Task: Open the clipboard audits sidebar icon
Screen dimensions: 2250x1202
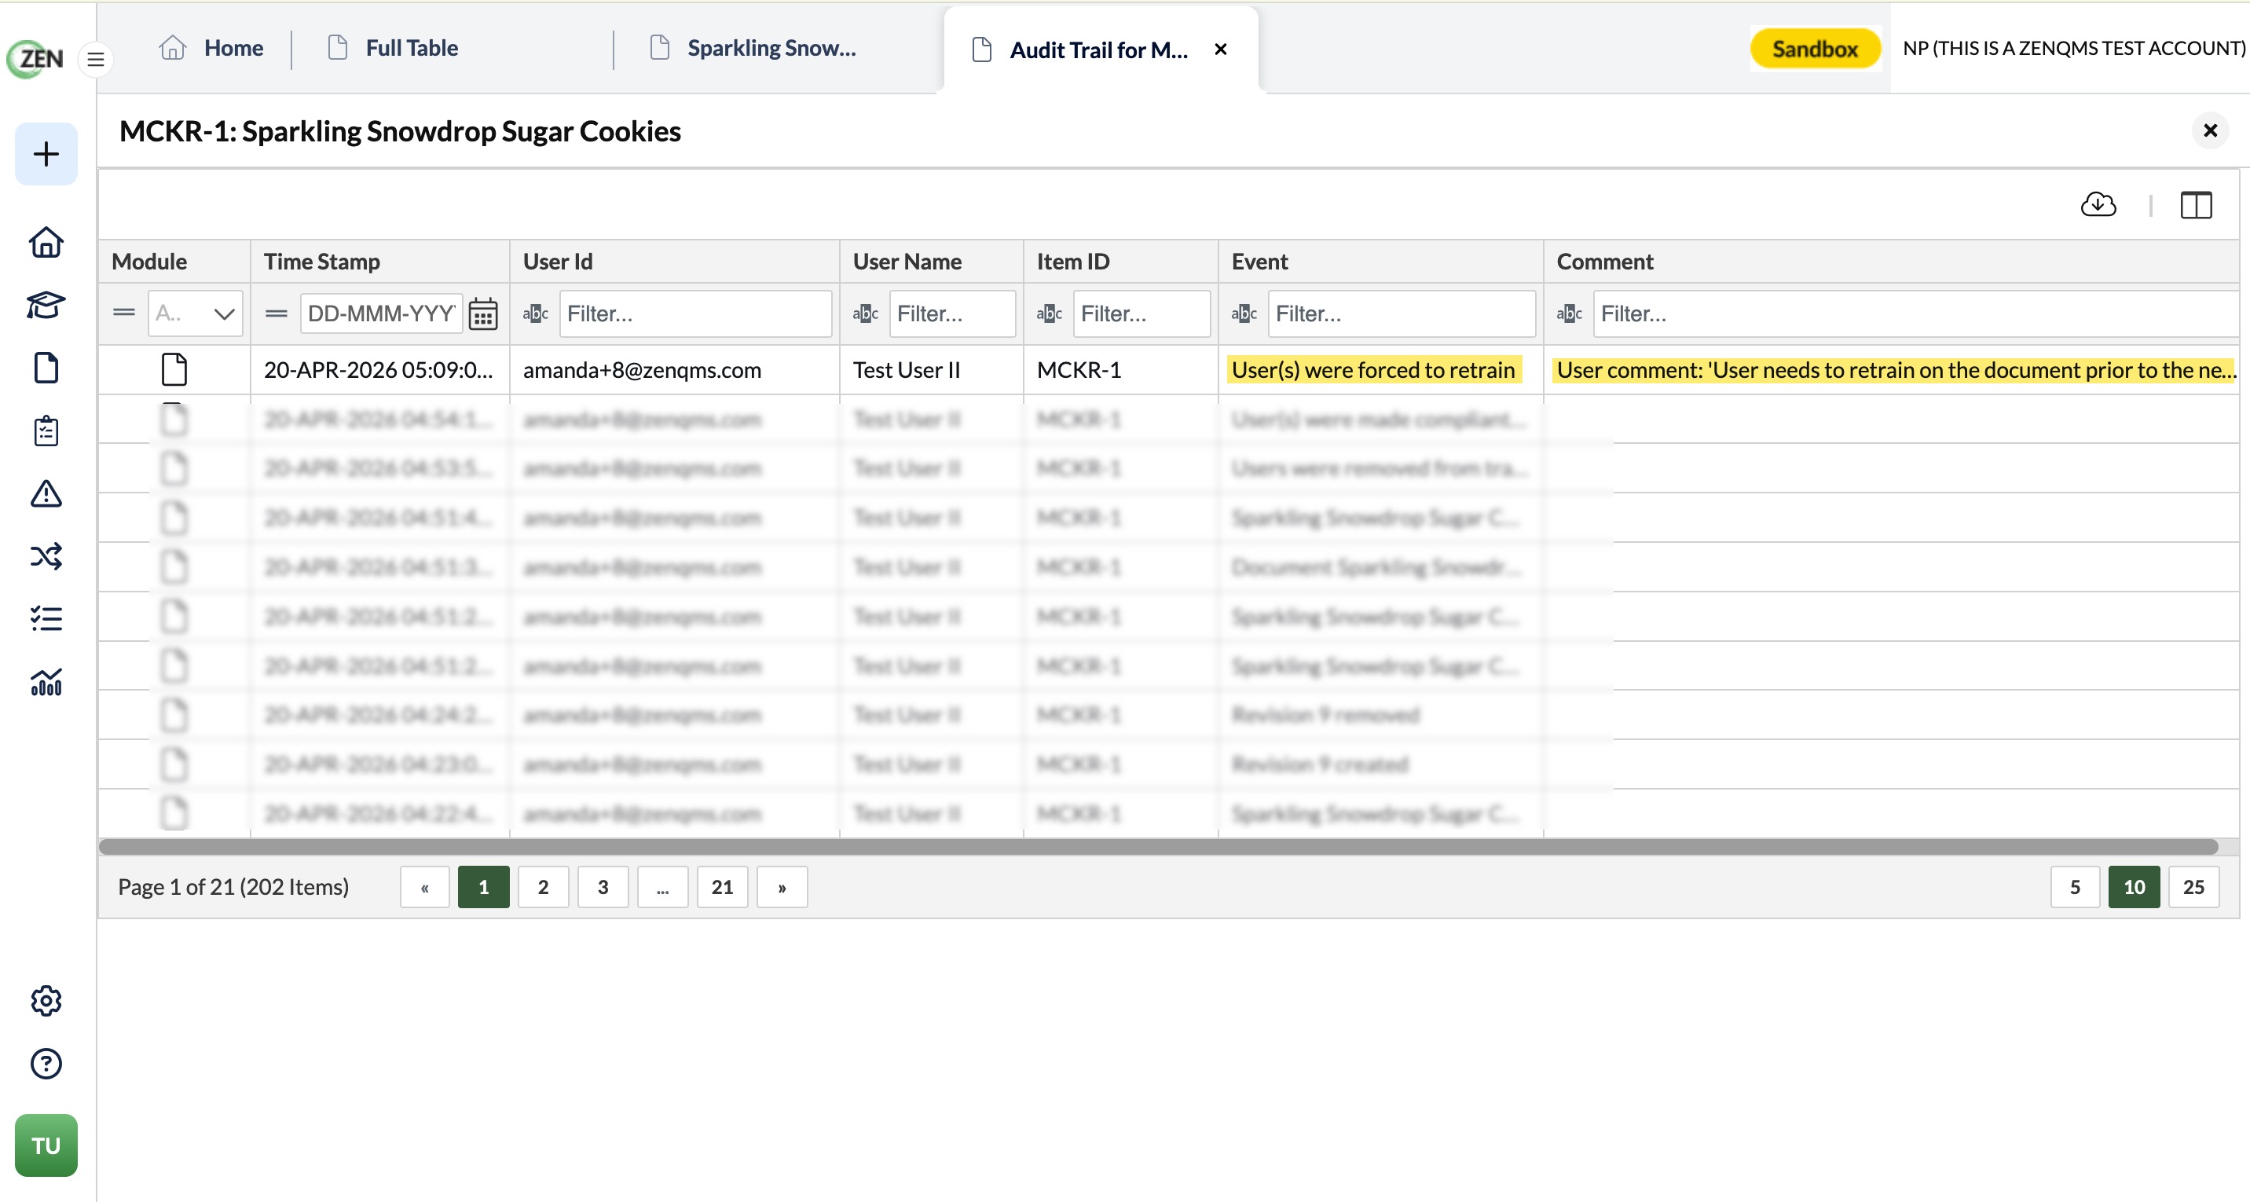Action: [46, 431]
